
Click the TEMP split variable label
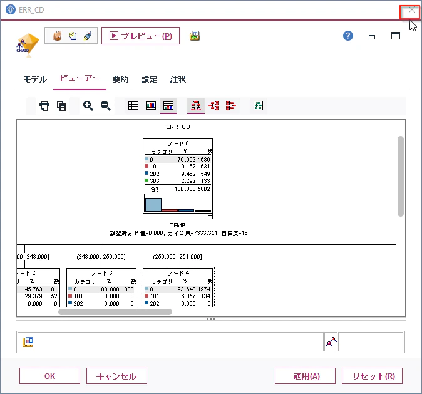(178, 225)
